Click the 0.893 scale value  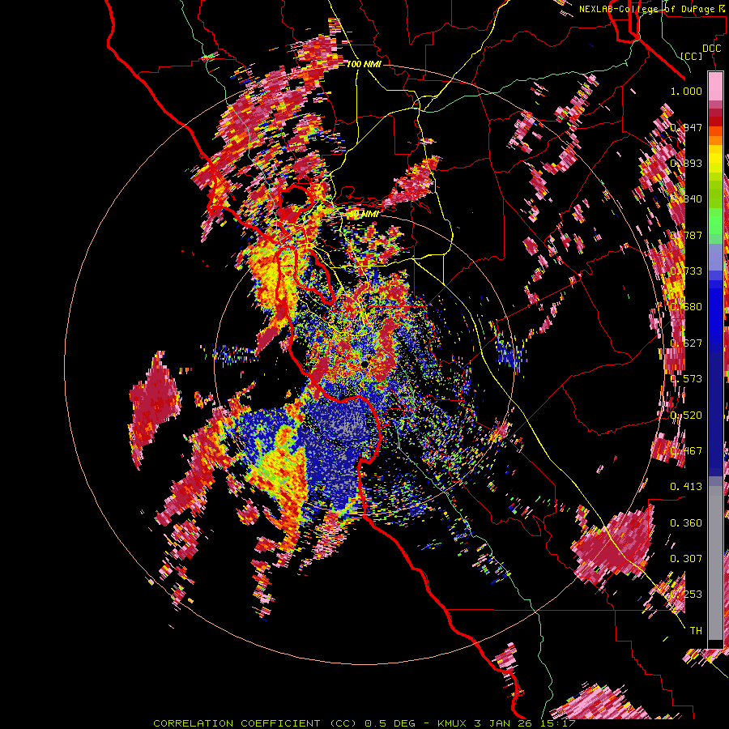(686, 163)
